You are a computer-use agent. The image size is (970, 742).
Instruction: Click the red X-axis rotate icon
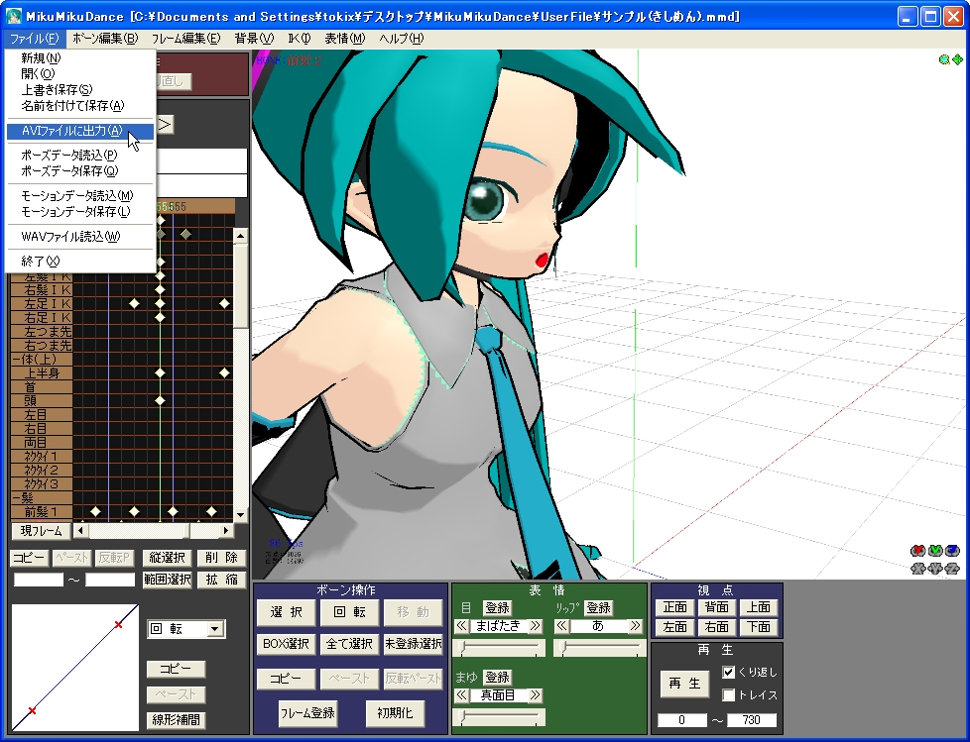(918, 551)
